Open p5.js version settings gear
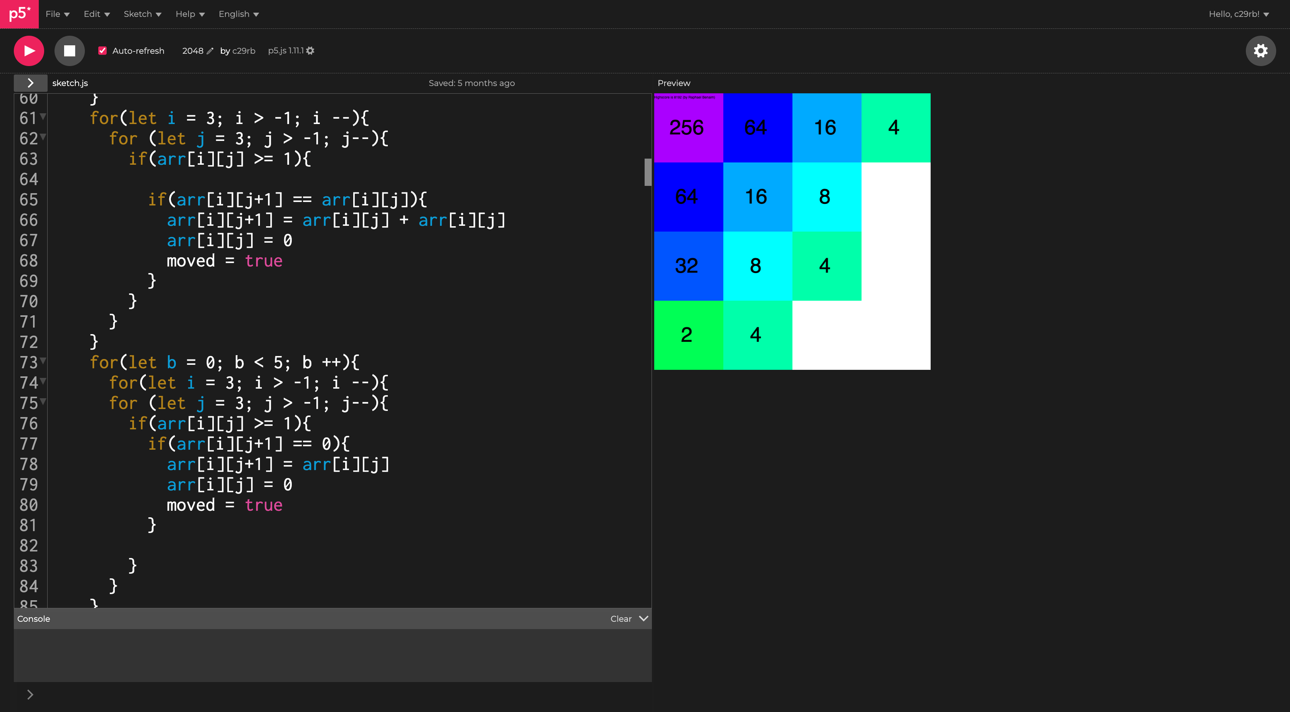 [311, 51]
